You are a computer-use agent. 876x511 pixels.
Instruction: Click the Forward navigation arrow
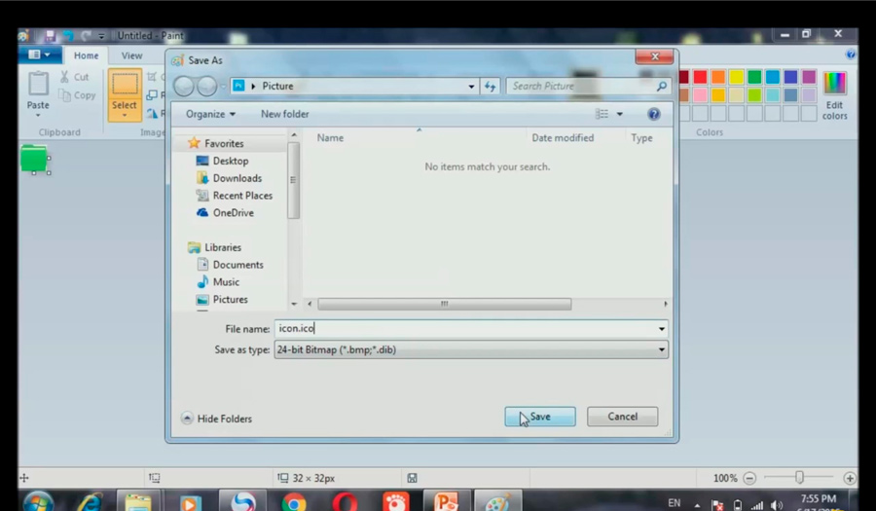[206, 86]
